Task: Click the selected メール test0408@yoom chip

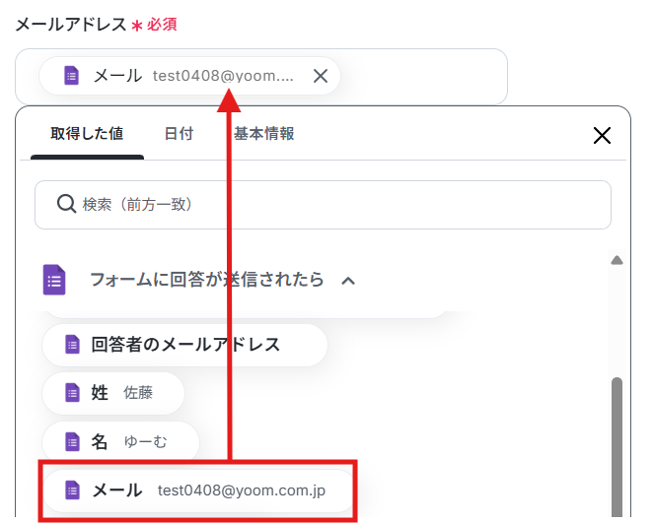Action: 189,76
